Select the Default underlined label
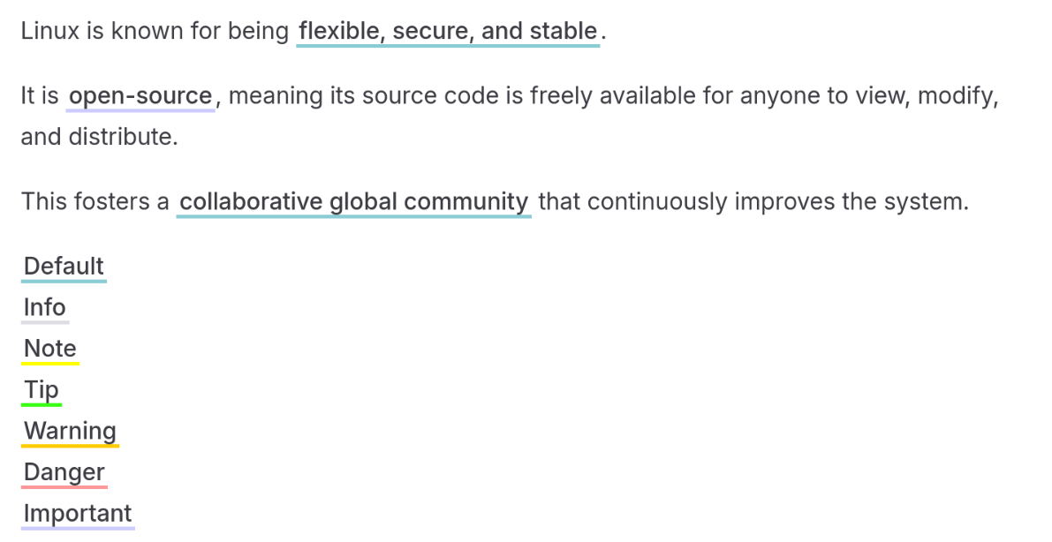This screenshot has height=542, width=1052. [64, 267]
